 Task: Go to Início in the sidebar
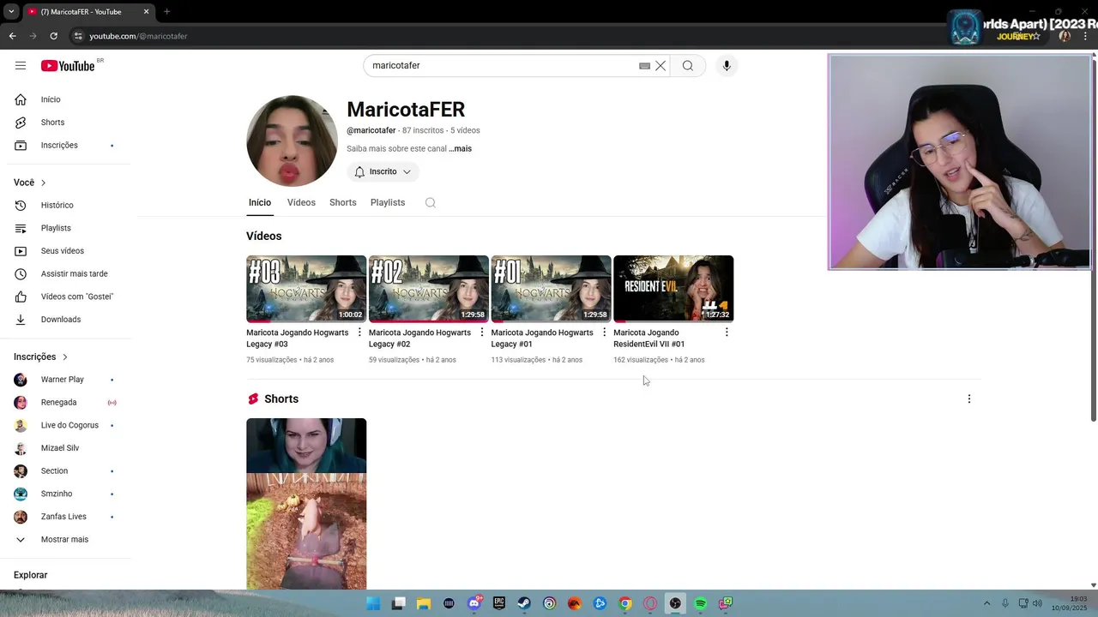click(x=65, y=99)
